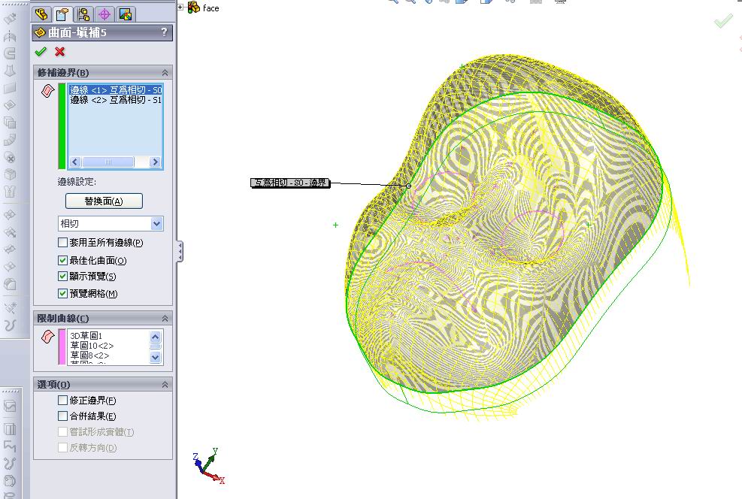Open the ConfigurationManager tab
This screenshot has width=742, height=499.
[83, 14]
